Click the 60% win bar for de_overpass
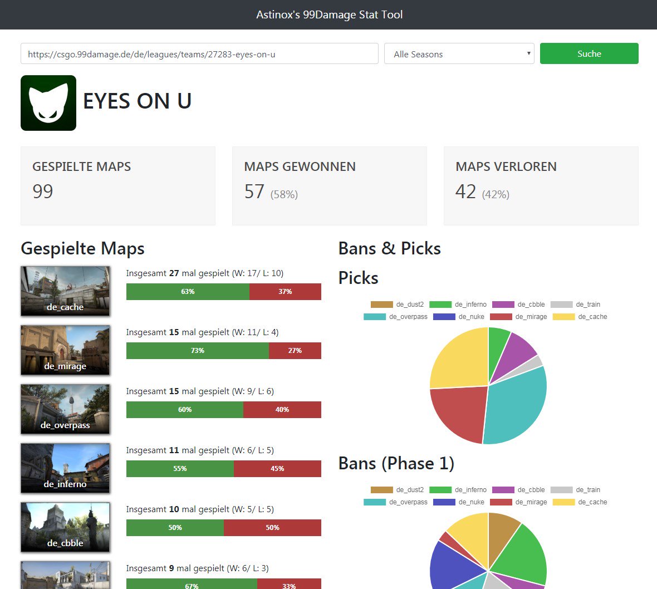 click(185, 410)
